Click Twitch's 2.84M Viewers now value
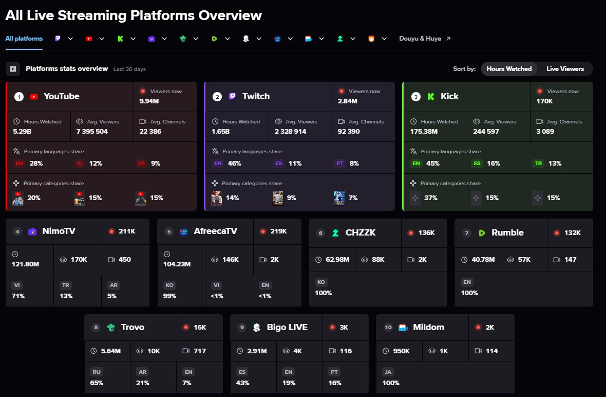The image size is (606, 397). pos(348,101)
